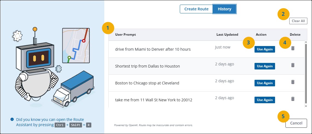Click the map route illustration

pos(76,45)
